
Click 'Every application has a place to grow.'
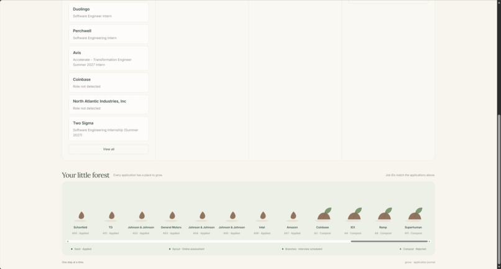(x=138, y=175)
